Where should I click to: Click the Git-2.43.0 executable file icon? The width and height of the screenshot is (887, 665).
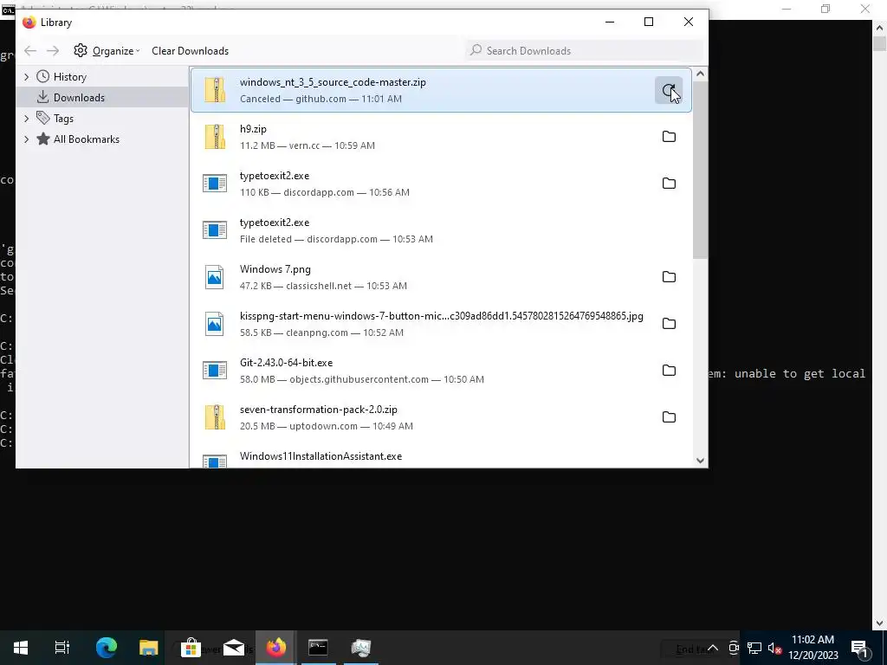click(x=215, y=371)
